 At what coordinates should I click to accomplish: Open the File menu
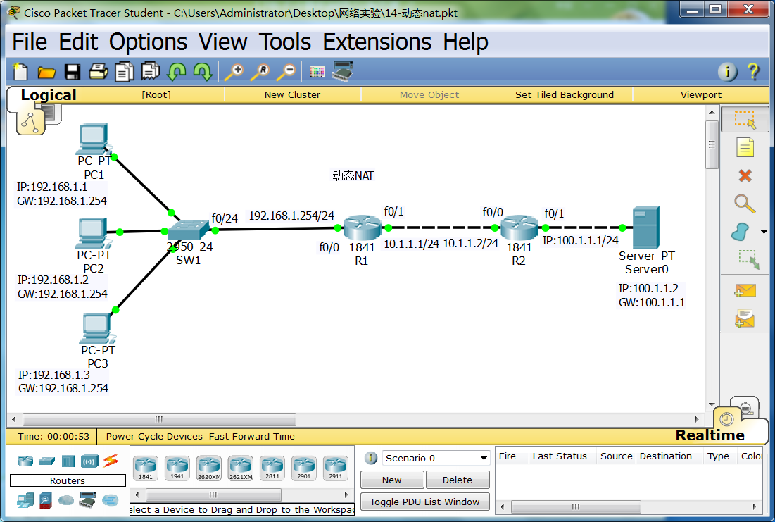coord(30,42)
